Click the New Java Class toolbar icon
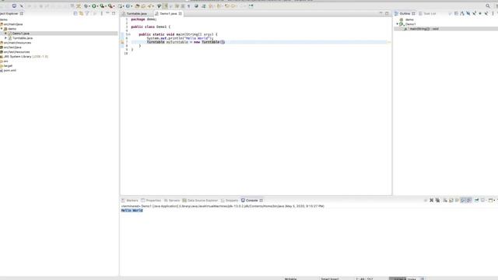Screen dimensions: 498x280 coord(128,5)
